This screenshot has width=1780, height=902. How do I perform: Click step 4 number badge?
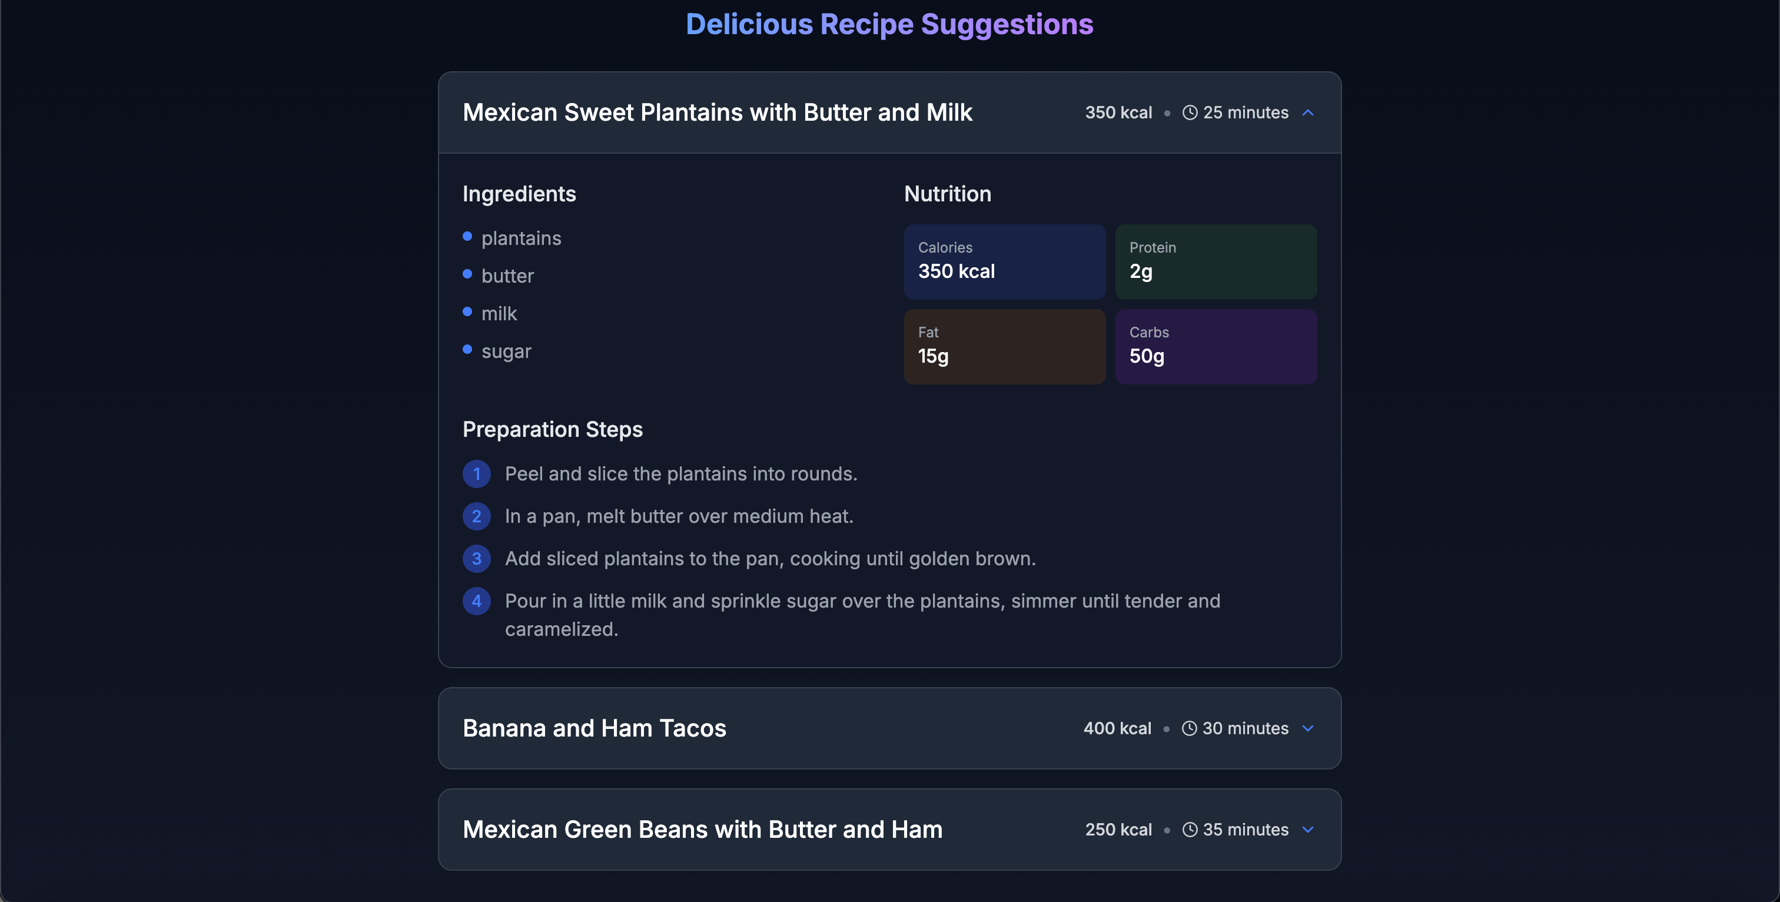point(476,601)
